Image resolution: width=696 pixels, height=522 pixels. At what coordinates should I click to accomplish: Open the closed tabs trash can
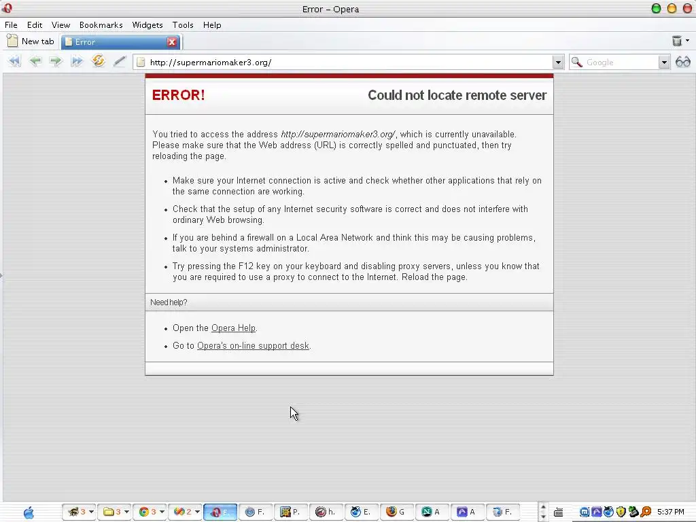(676, 41)
